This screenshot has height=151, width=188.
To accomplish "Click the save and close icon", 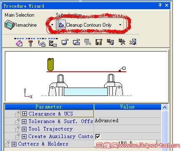I will pos(110,42).
